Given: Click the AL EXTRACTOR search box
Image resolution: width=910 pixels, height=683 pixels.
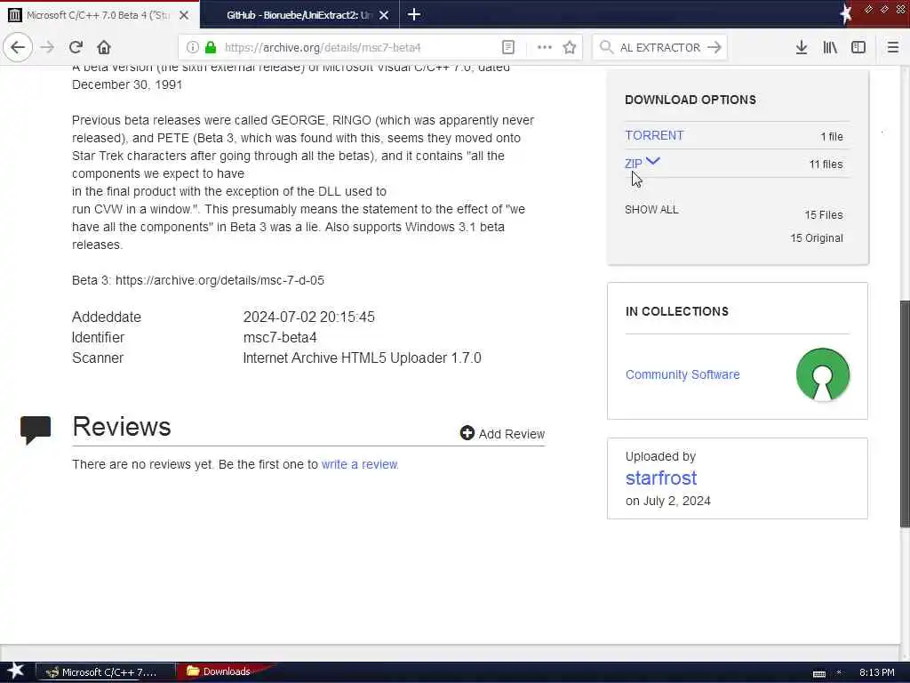Looking at the screenshot, I should (660, 47).
